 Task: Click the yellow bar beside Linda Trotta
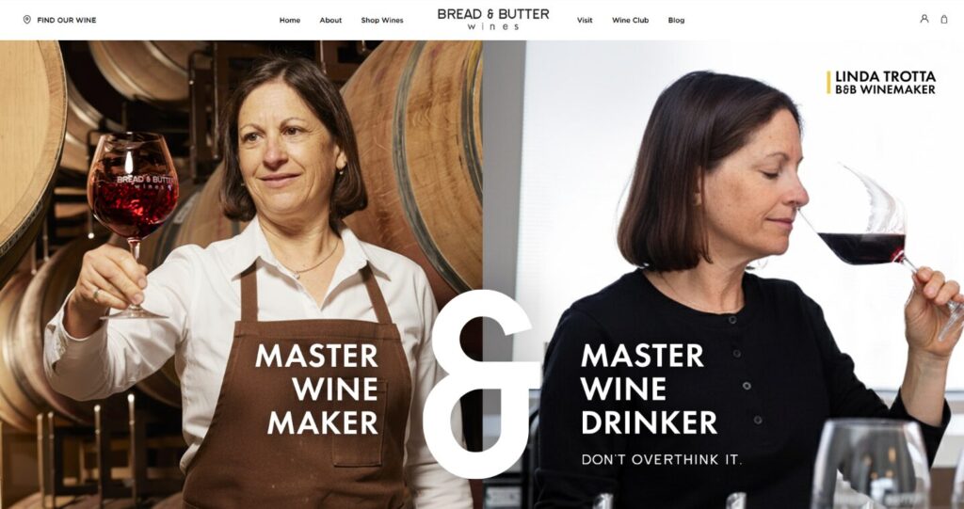point(828,83)
